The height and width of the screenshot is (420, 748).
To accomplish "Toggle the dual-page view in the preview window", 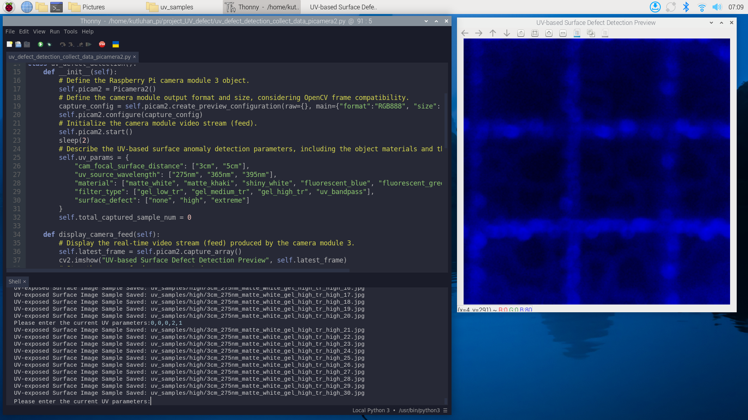I will [591, 33].
